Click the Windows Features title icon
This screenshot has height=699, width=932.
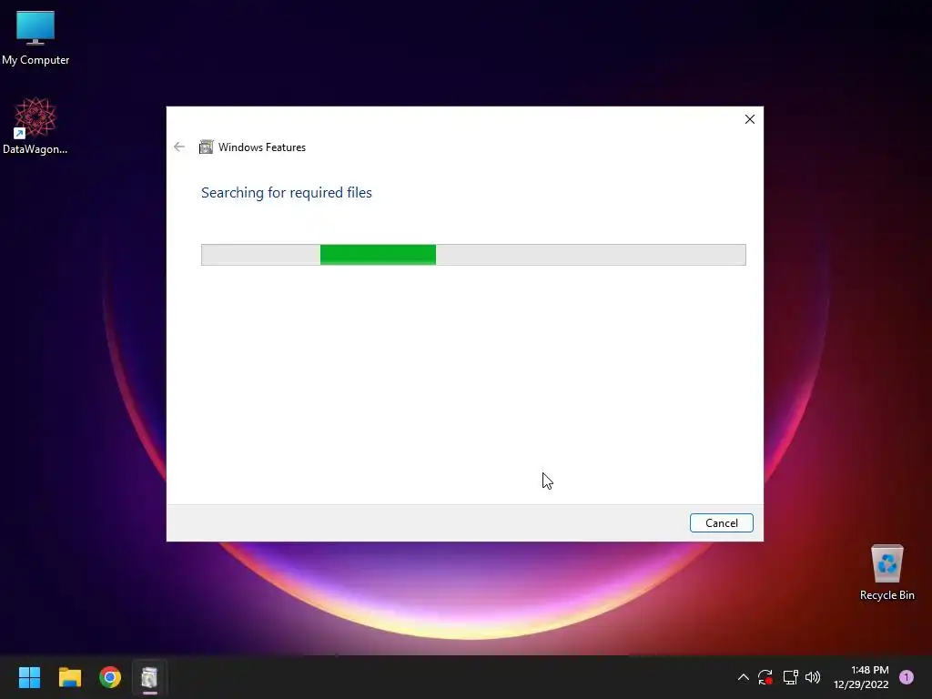[207, 147]
